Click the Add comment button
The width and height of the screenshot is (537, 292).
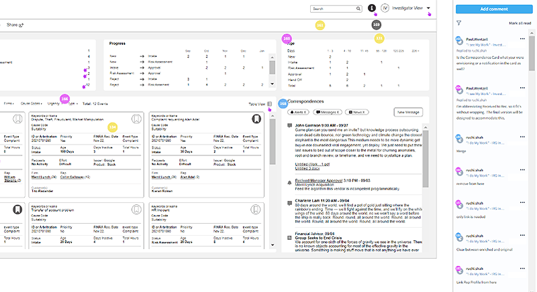tap(494, 9)
